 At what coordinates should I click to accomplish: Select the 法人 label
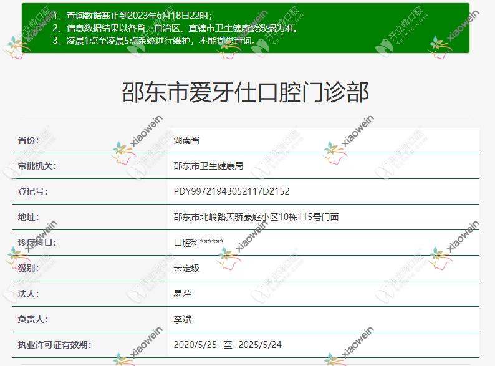(29, 294)
